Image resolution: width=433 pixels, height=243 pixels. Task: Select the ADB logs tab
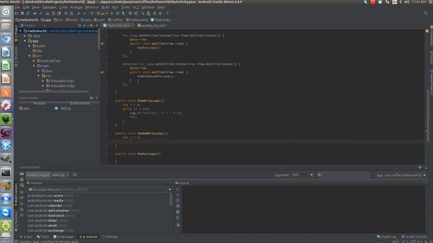tap(60, 175)
